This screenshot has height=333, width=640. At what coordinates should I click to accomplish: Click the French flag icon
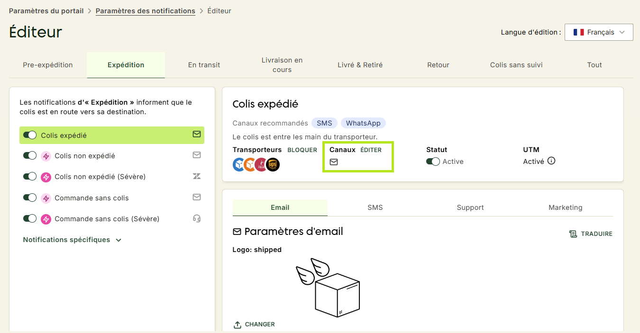coord(578,32)
